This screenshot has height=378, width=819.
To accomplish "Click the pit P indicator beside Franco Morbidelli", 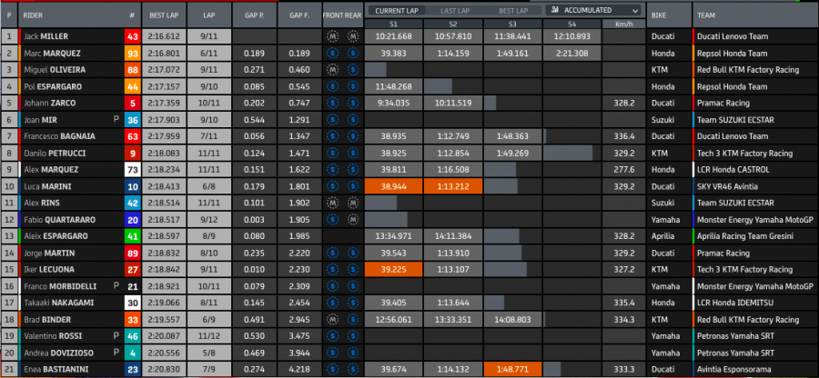I will tap(116, 286).
